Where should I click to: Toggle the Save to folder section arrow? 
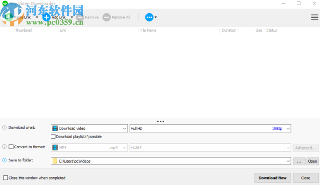(4, 160)
